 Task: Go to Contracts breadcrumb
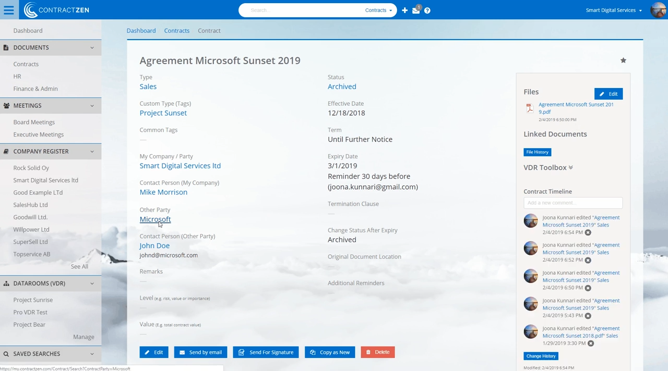(177, 31)
